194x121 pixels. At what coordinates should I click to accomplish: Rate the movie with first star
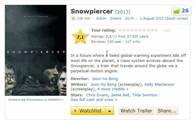coord(120,30)
